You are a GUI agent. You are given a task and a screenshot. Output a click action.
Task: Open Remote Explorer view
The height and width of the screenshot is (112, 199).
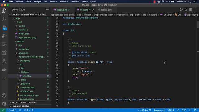[x=4, y=44]
